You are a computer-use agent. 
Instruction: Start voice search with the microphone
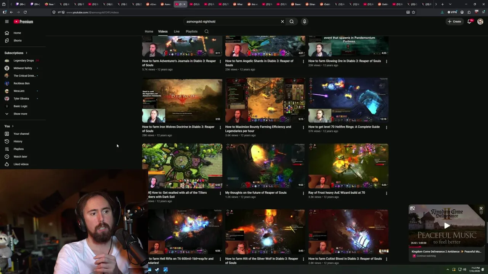point(304,22)
